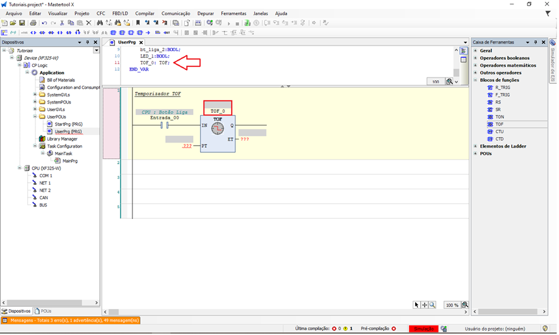This screenshot has width=559, height=335.
Task: Toggle pin on Dispositivos panel
Action: [x=88, y=42]
